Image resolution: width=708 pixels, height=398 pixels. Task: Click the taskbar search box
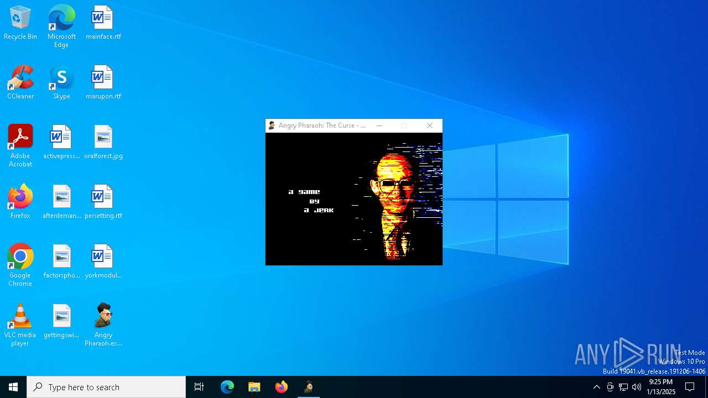106,387
